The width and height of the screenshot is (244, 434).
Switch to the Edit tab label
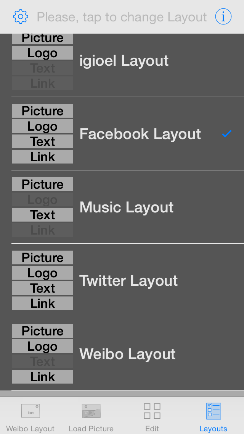[x=152, y=429]
